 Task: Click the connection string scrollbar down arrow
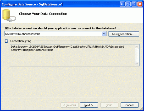tap(137, 64)
